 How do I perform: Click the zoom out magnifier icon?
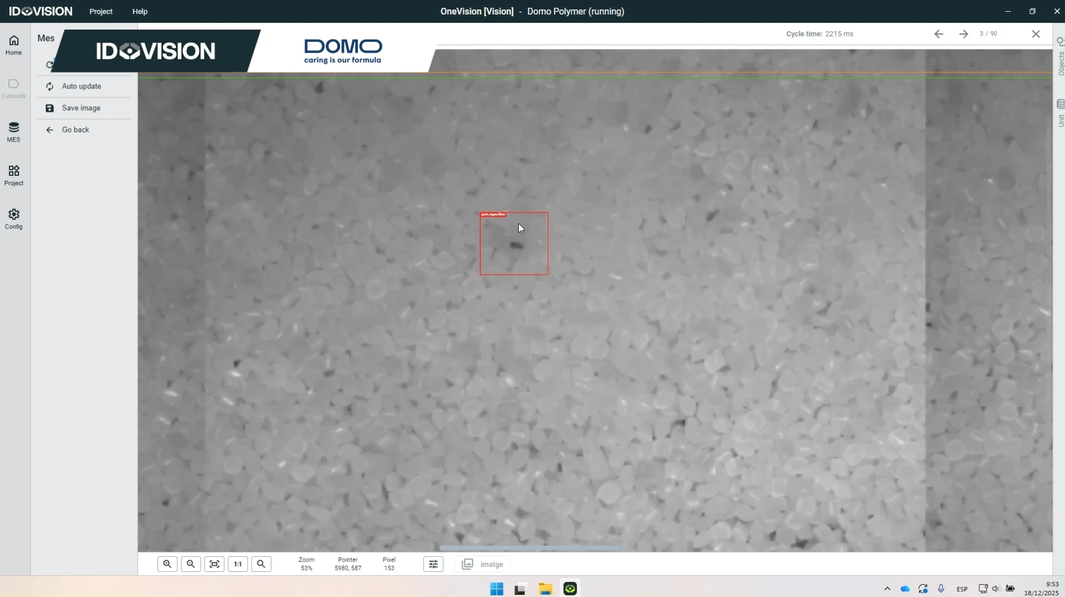[x=191, y=564]
